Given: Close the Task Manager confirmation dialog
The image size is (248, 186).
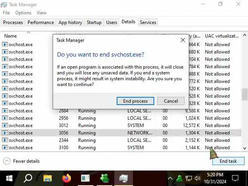Looking at the screenshot, I should pyautogui.click(x=183, y=40).
